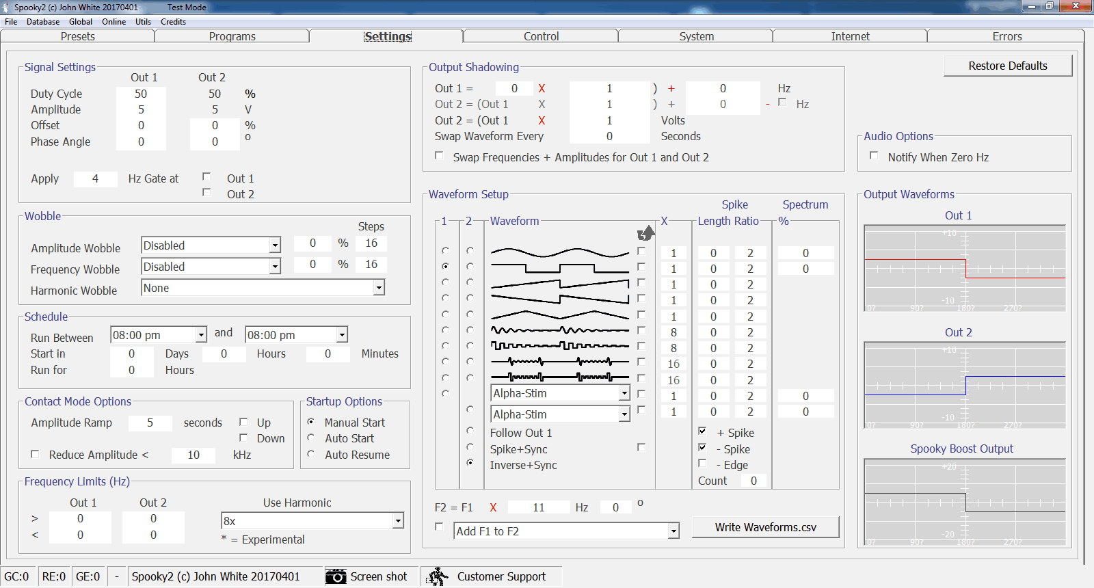Enable Notify When Zero Hz checkbox
Viewport: 1094px width, 588px height.
tap(874, 156)
